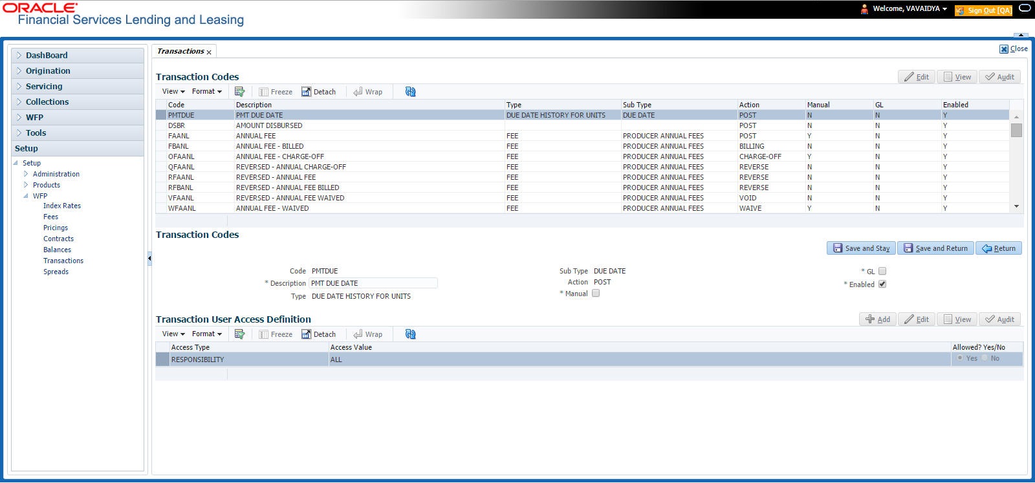Open Index Rates in the tree
1035x483 pixels.
(62, 206)
